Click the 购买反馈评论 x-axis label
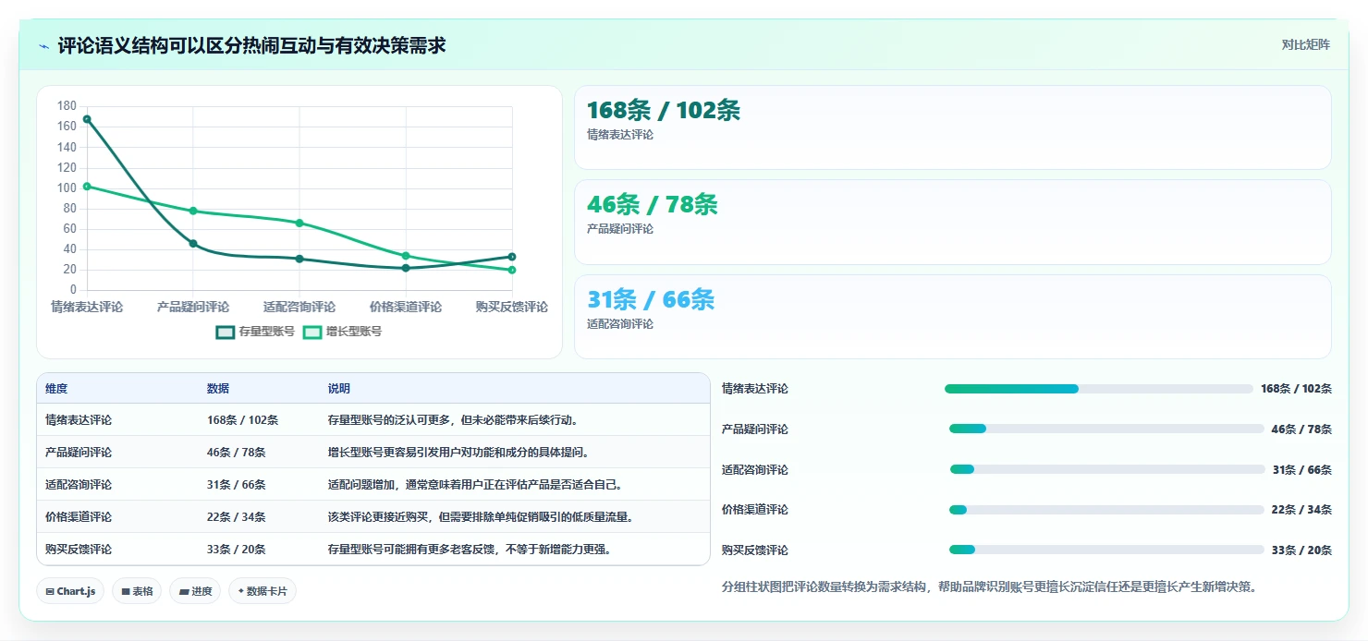 (512, 307)
